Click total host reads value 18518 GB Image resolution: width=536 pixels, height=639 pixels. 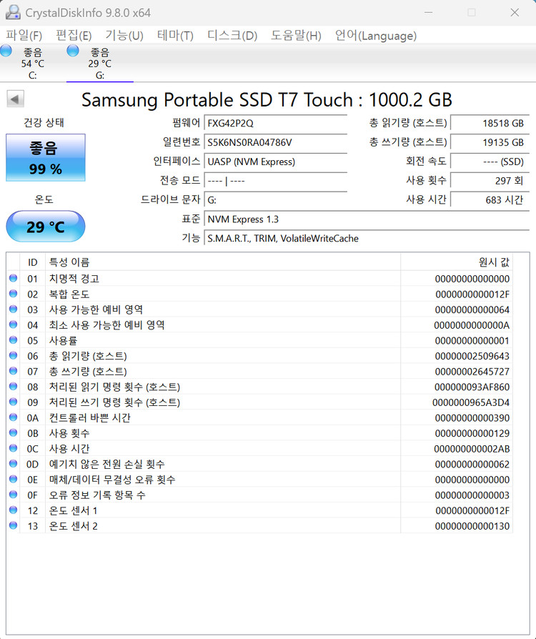[x=490, y=124]
